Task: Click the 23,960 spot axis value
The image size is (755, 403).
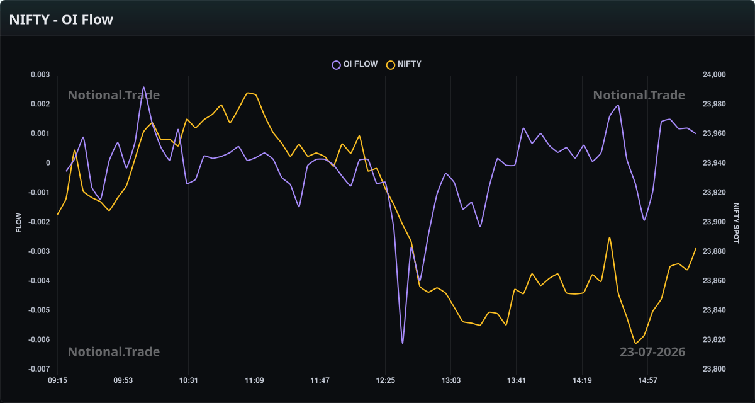Action: [714, 133]
